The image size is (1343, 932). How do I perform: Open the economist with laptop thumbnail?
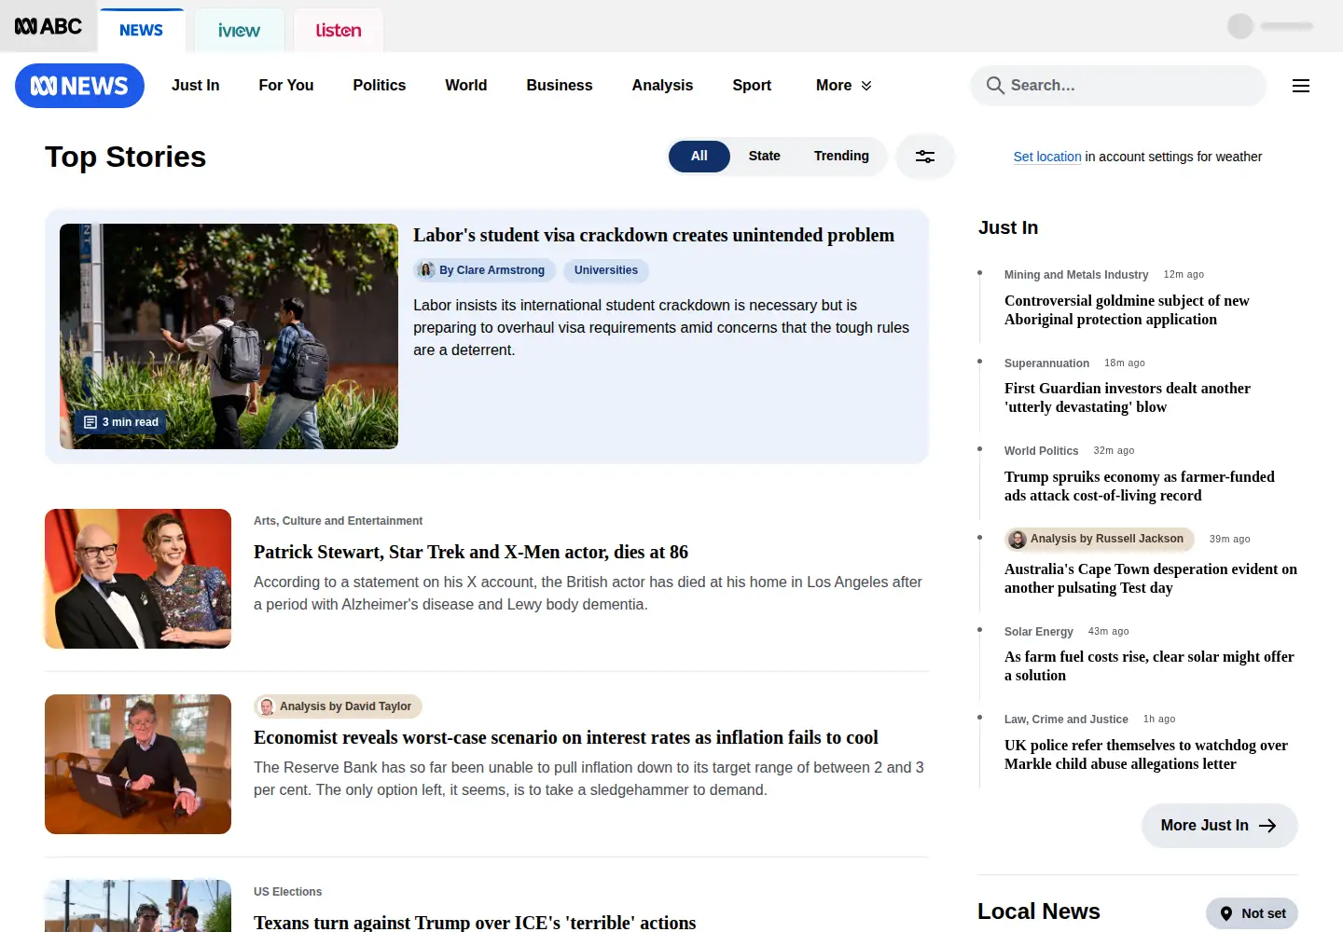point(138,764)
